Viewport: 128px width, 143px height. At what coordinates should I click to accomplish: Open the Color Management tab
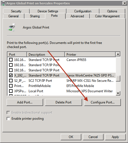pos(107,16)
